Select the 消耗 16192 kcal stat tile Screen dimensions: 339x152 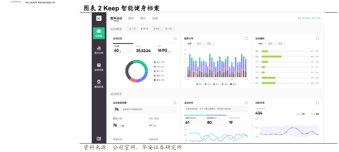tap(167, 49)
